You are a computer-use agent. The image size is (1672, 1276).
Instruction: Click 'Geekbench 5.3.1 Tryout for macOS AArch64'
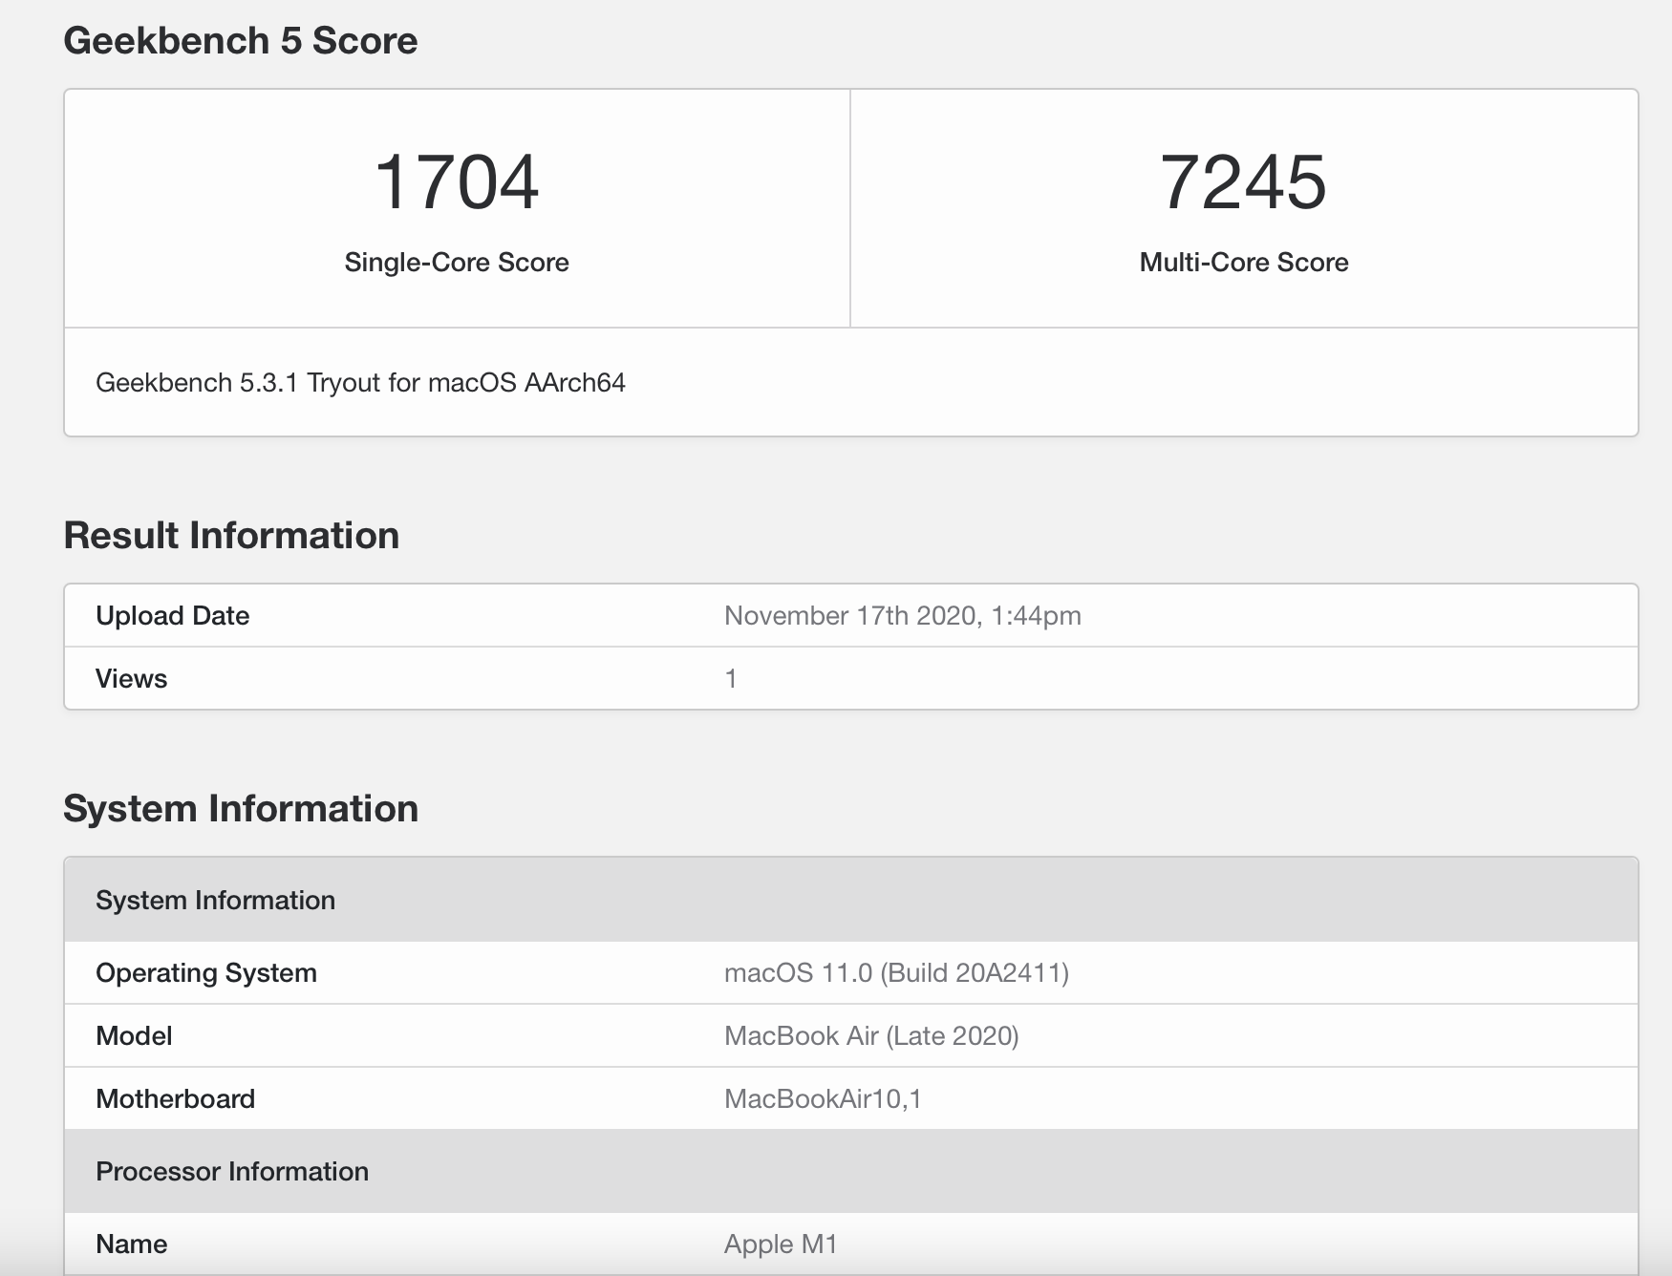[x=360, y=383]
